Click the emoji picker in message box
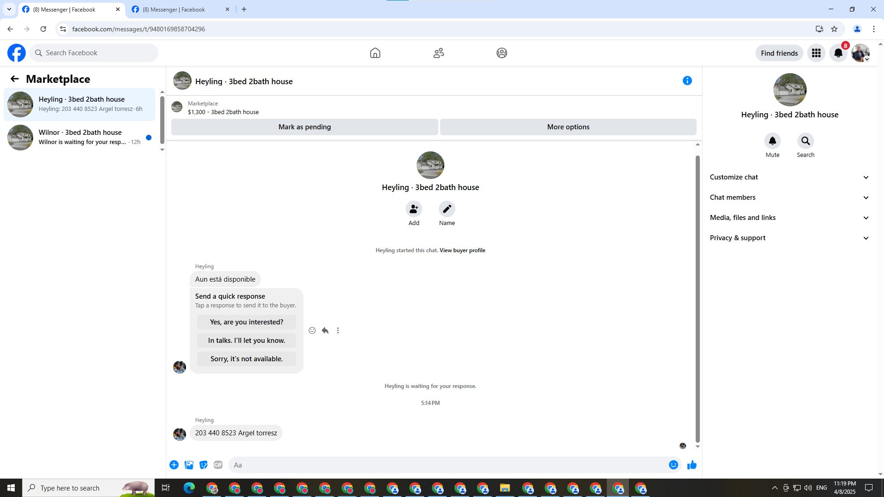The width and height of the screenshot is (884, 497). tap(673, 465)
